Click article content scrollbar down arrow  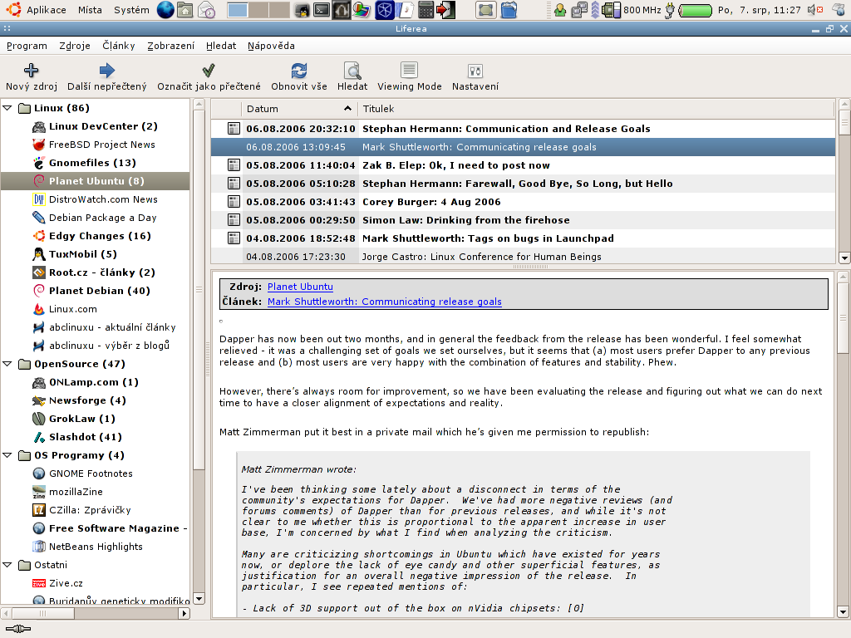pos(843,612)
